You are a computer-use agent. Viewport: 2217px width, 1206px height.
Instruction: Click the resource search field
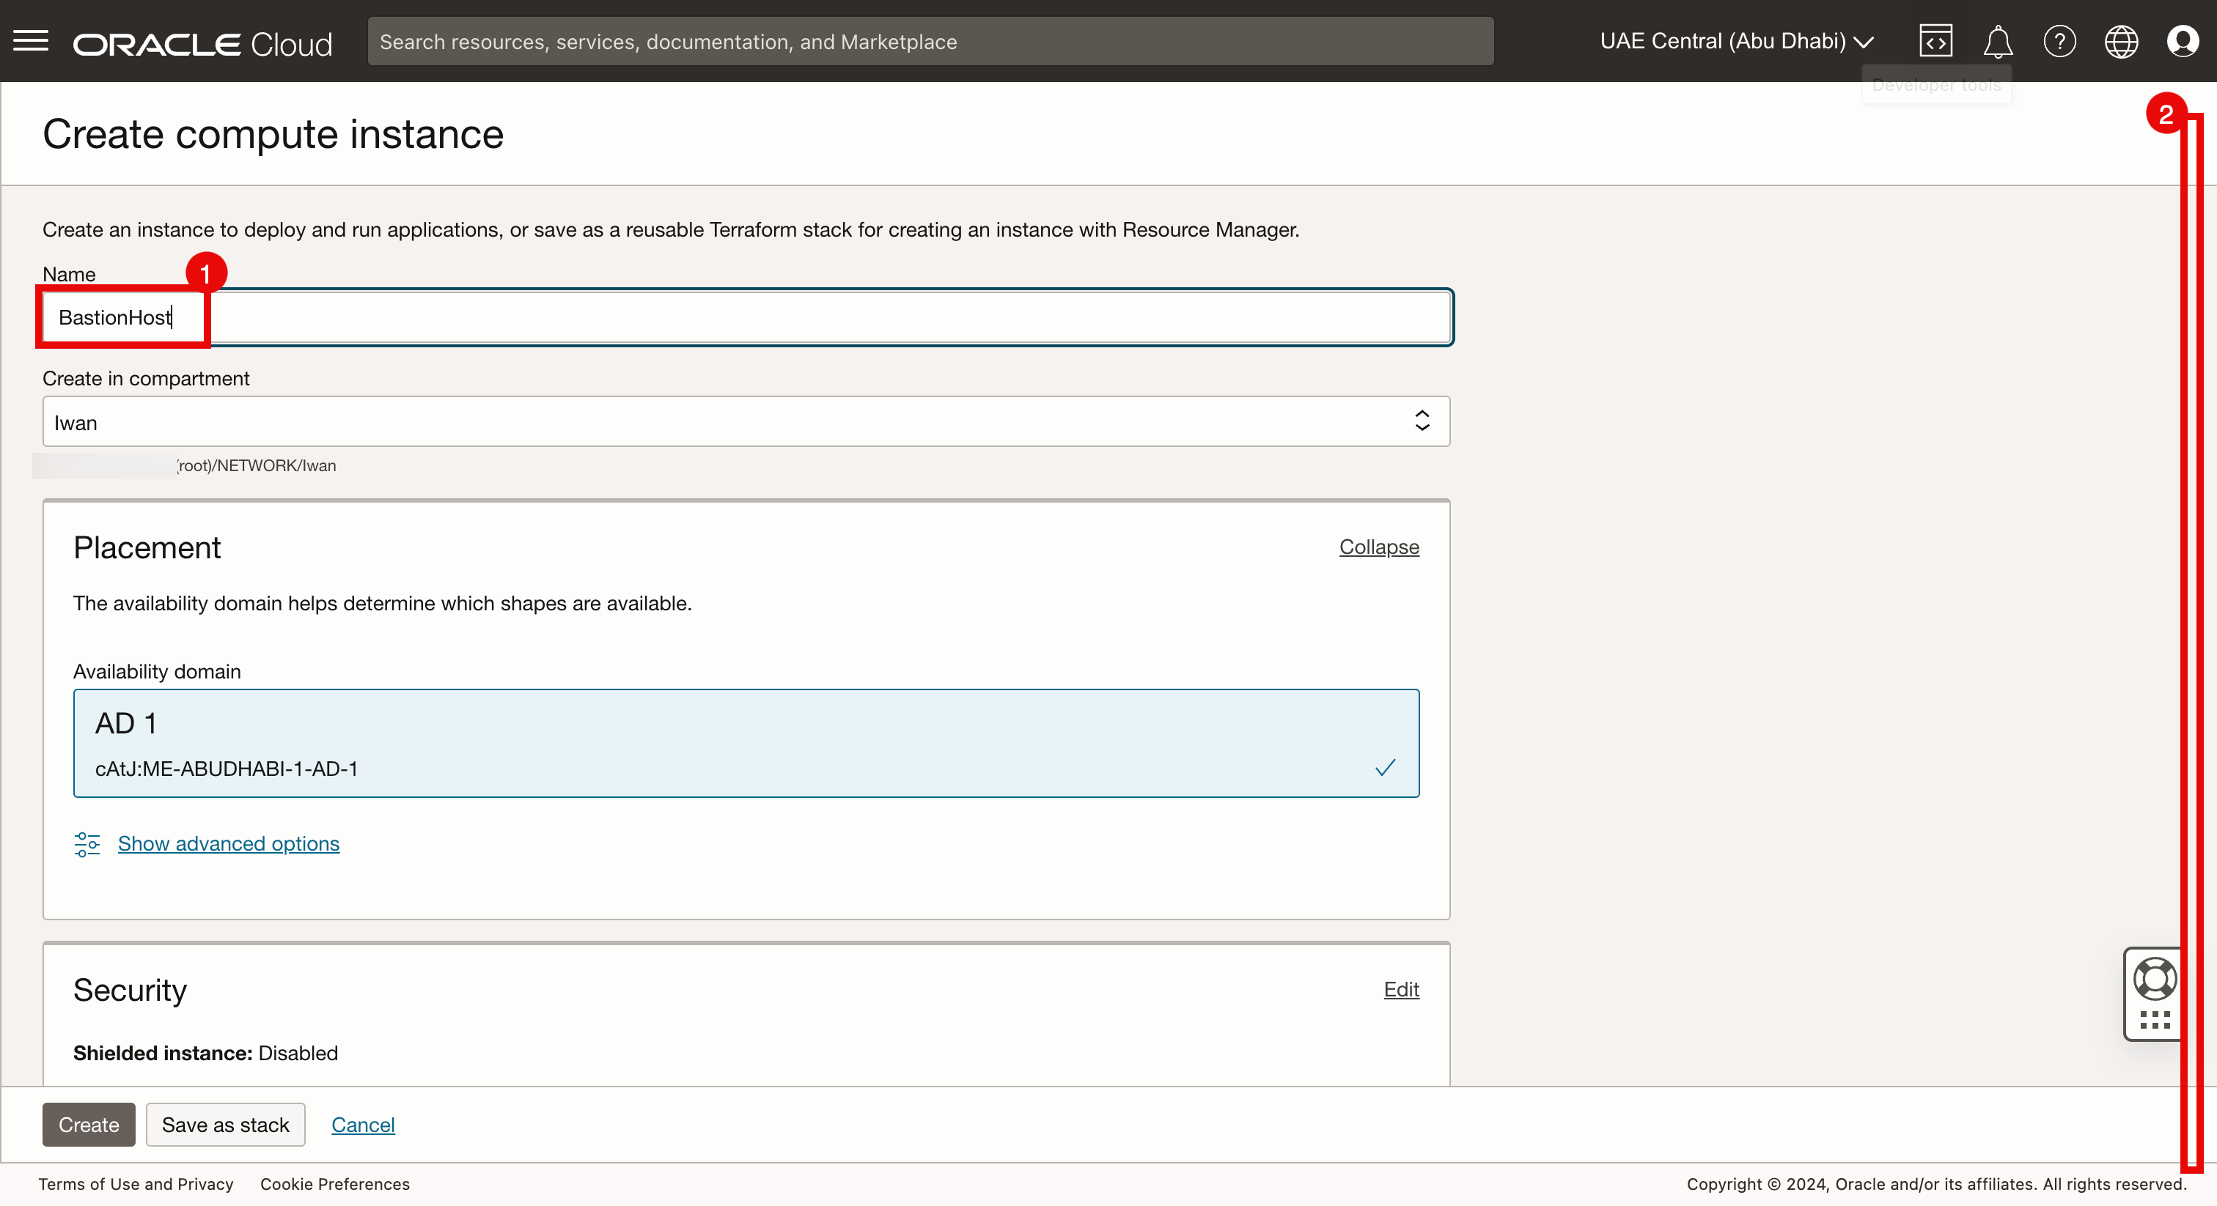click(x=930, y=41)
